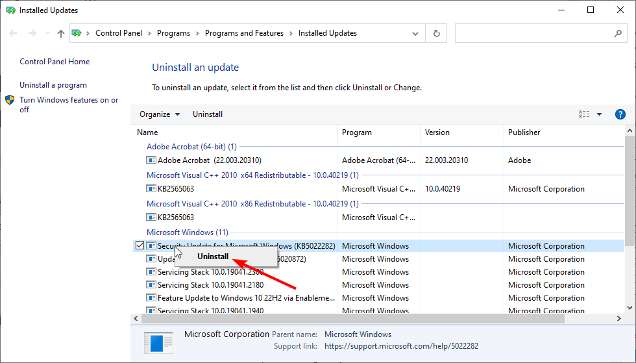Click the address bar Control Panel icon
Screen dimensions: 636x363
point(77,33)
